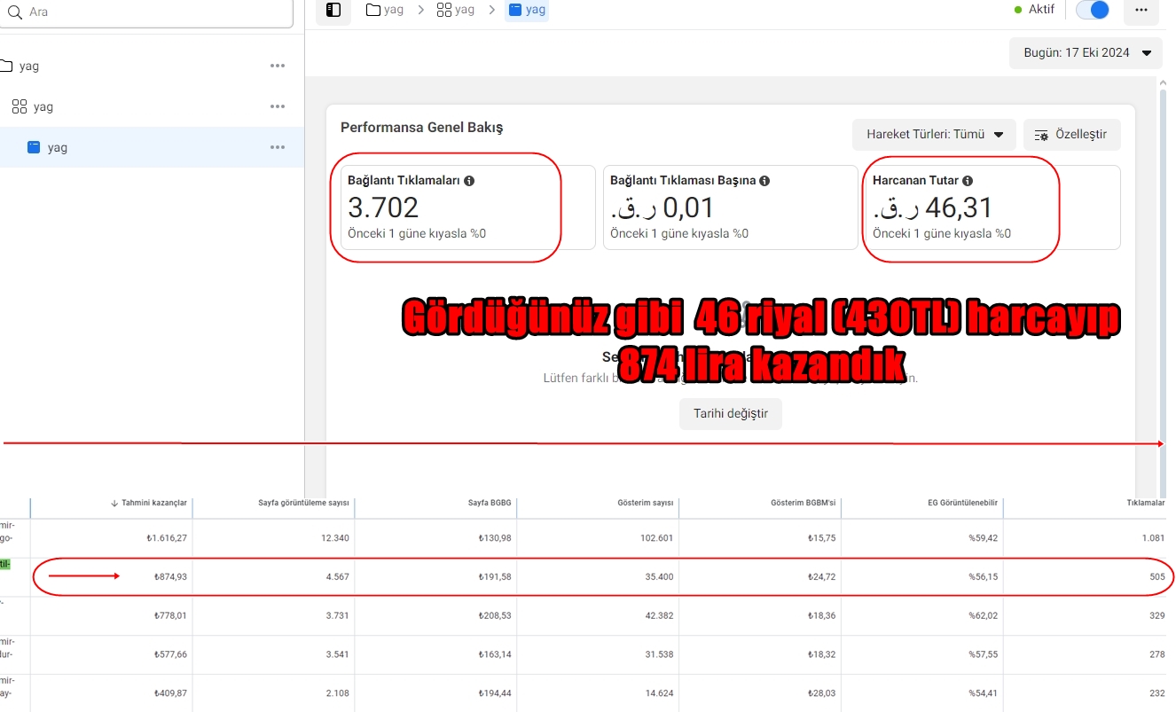This screenshot has height=712, width=1176.
Task: Click the Performansa Genel Bakış heading
Action: [421, 128]
